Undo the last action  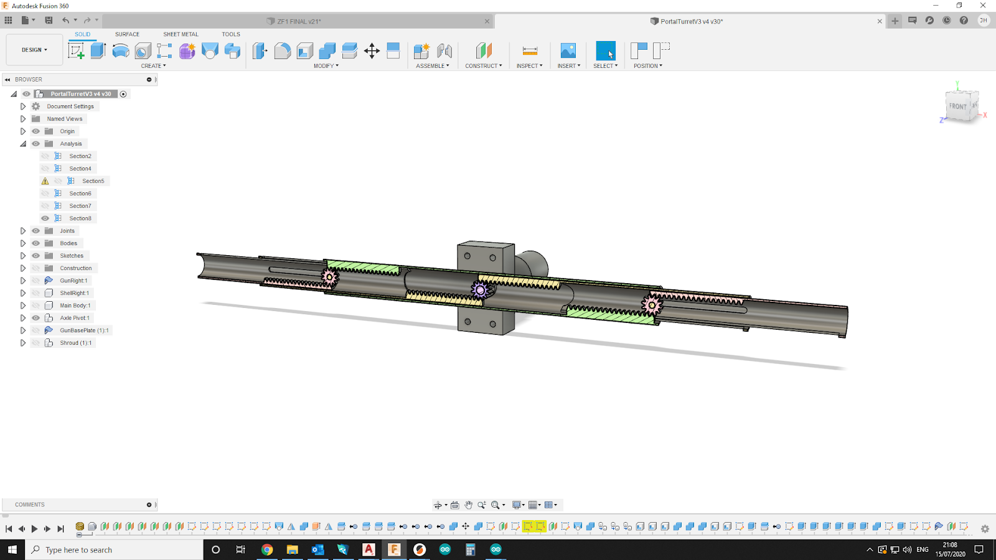pos(65,20)
